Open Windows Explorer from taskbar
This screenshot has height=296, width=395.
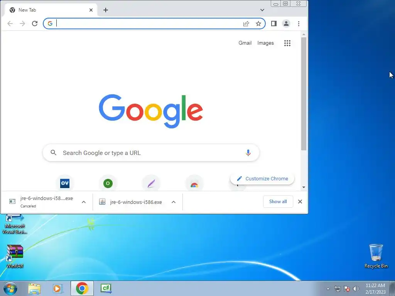34,288
